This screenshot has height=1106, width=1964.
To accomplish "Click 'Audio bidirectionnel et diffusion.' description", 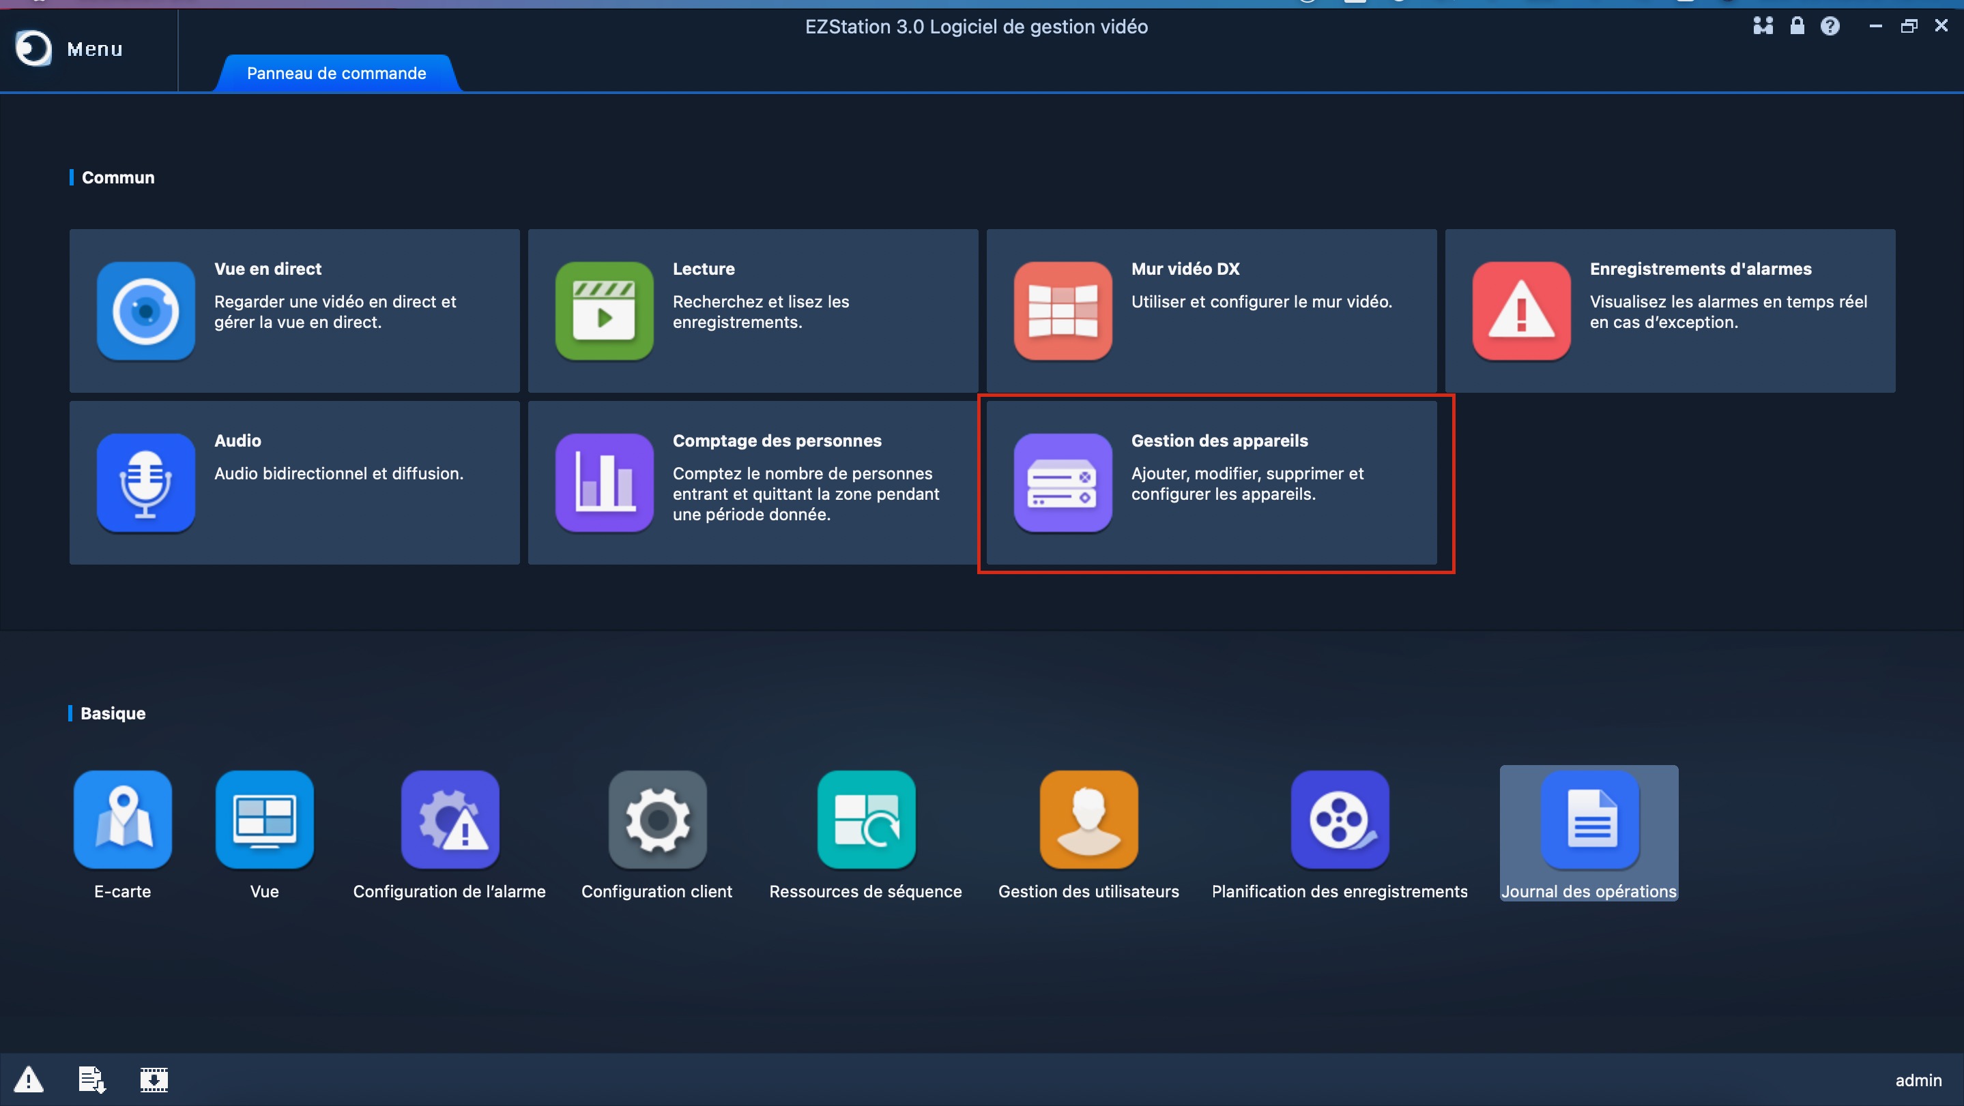I will click(338, 473).
